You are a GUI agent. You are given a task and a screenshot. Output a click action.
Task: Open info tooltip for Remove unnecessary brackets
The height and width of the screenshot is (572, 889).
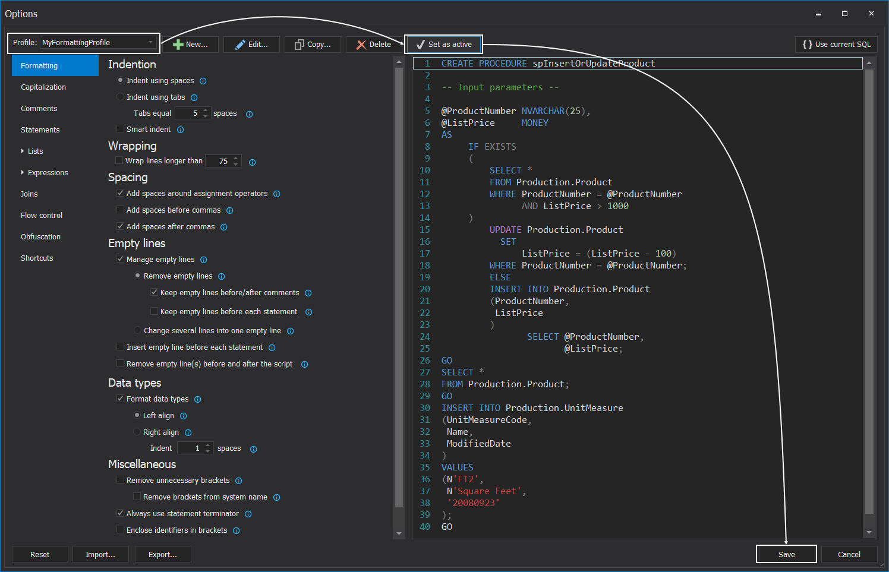[238, 481]
